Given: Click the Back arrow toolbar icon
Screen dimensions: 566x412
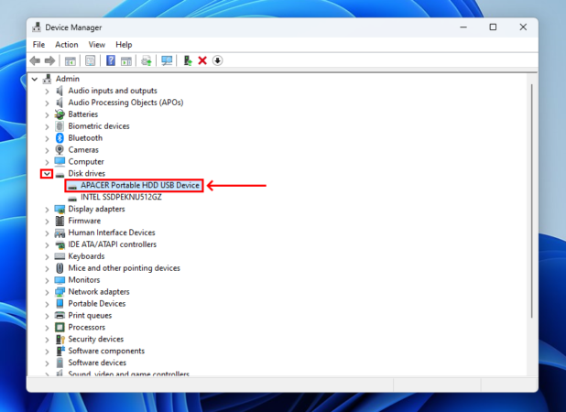Looking at the screenshot, I should pyautogui.click(x=35, y=60).
